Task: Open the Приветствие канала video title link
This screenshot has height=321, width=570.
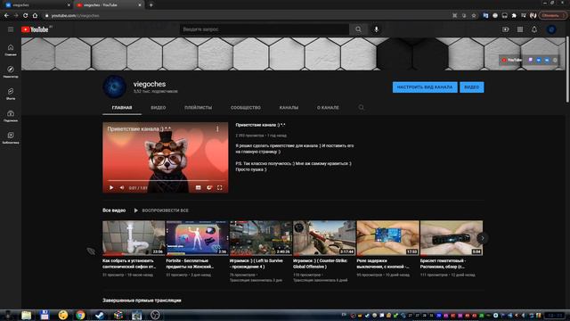Action: 260,125
